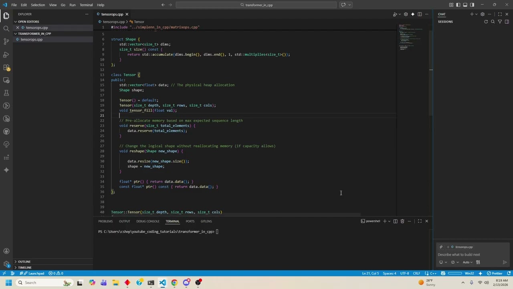Send the chat message arrow
The width and height of the screenshot is (513, 289).
coord(505,262)
